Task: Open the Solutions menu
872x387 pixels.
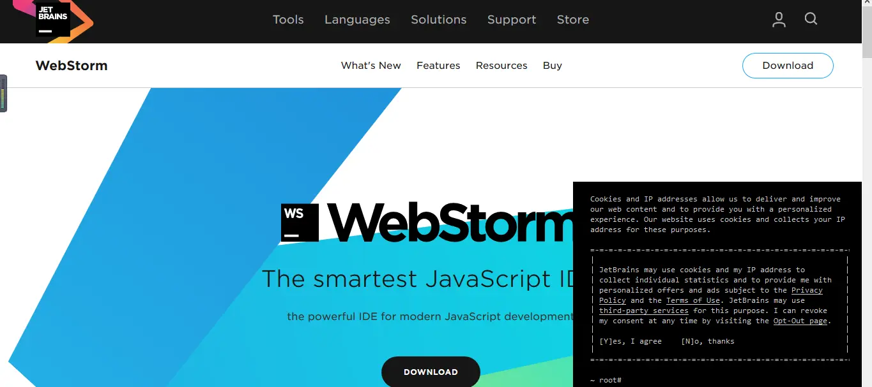Action: tap(439, 20)
